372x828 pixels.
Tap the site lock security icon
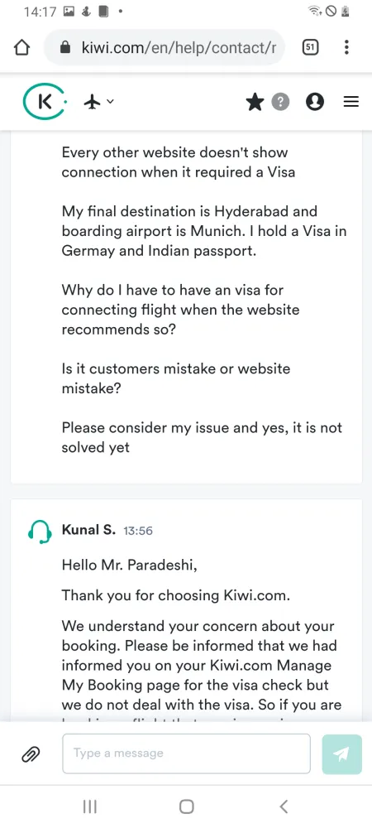[x=65, y=48]
